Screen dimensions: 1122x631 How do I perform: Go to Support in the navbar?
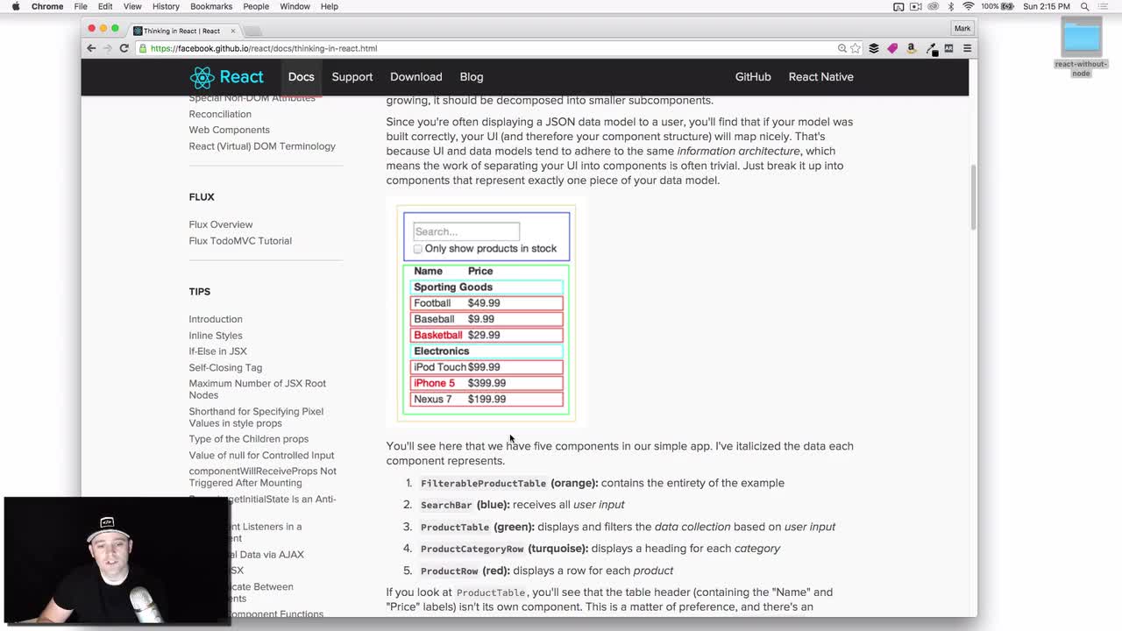(x=352, y=77)
